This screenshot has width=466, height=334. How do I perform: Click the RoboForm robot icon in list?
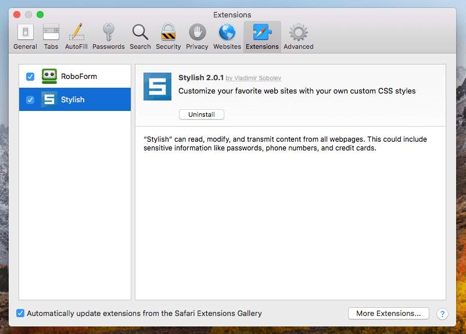tap(49, 76)
